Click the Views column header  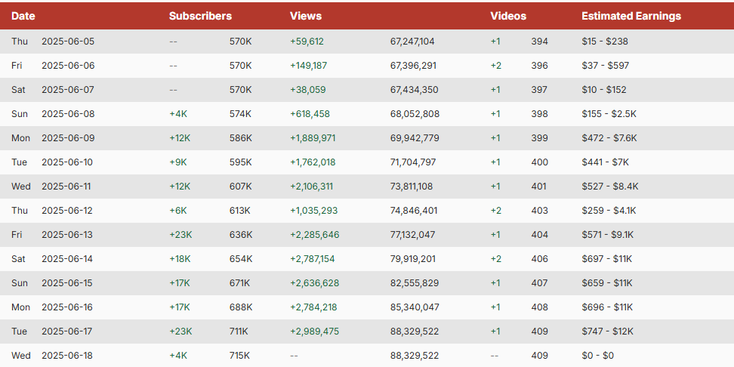click(x=306, y=16)
